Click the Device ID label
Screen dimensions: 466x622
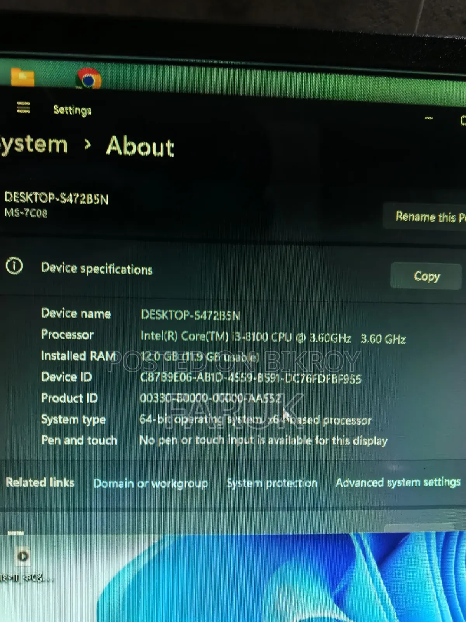pos(66,377)
